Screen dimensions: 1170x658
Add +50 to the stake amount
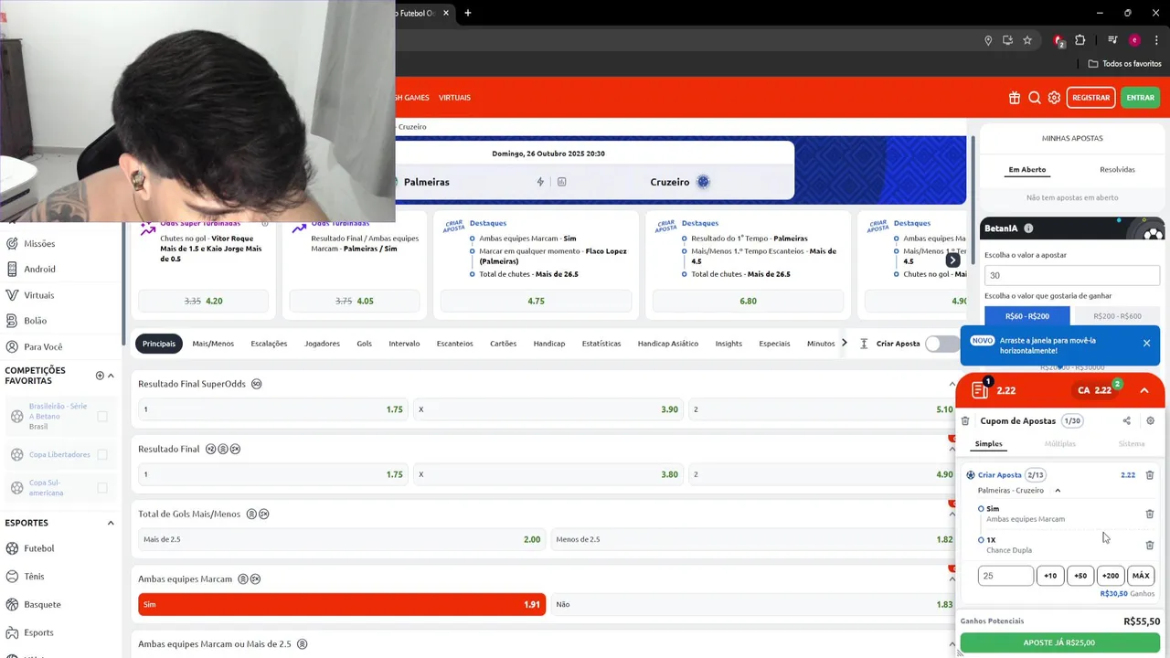click(x=1080, y=576)
